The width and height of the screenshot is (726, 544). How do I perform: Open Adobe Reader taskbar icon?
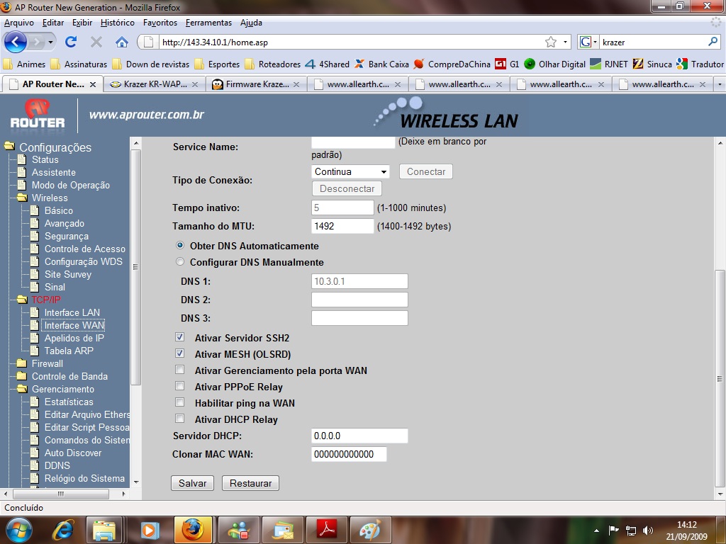click(x=327, y=530)
